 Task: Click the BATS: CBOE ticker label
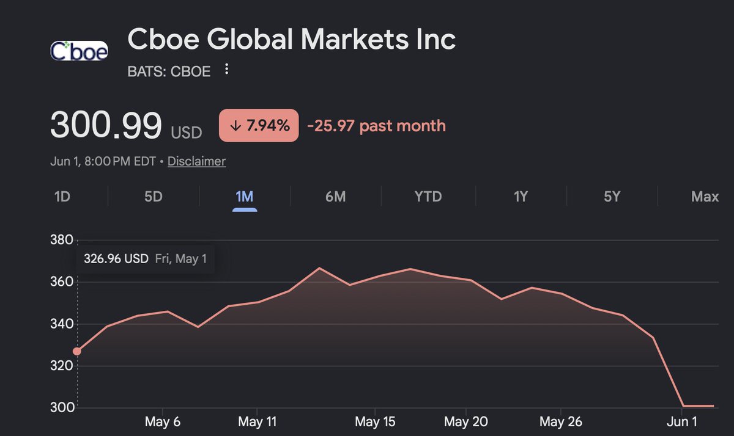click(x=169, y=71)
